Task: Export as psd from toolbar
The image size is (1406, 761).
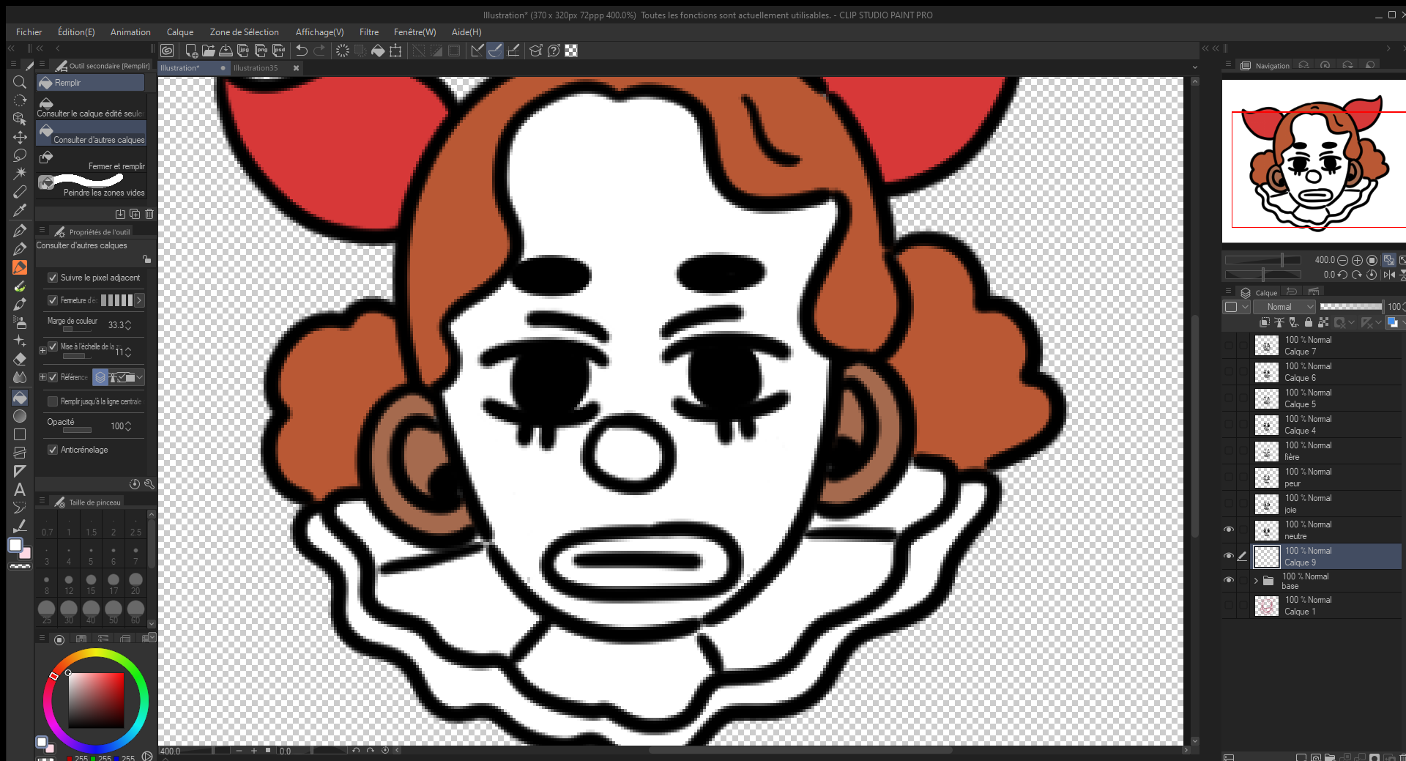Action: (x=279, y=51)
